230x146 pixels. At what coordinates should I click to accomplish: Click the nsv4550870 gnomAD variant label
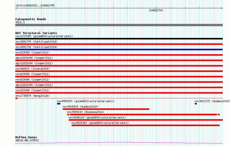pyautogui.click(x=86, y=101)
